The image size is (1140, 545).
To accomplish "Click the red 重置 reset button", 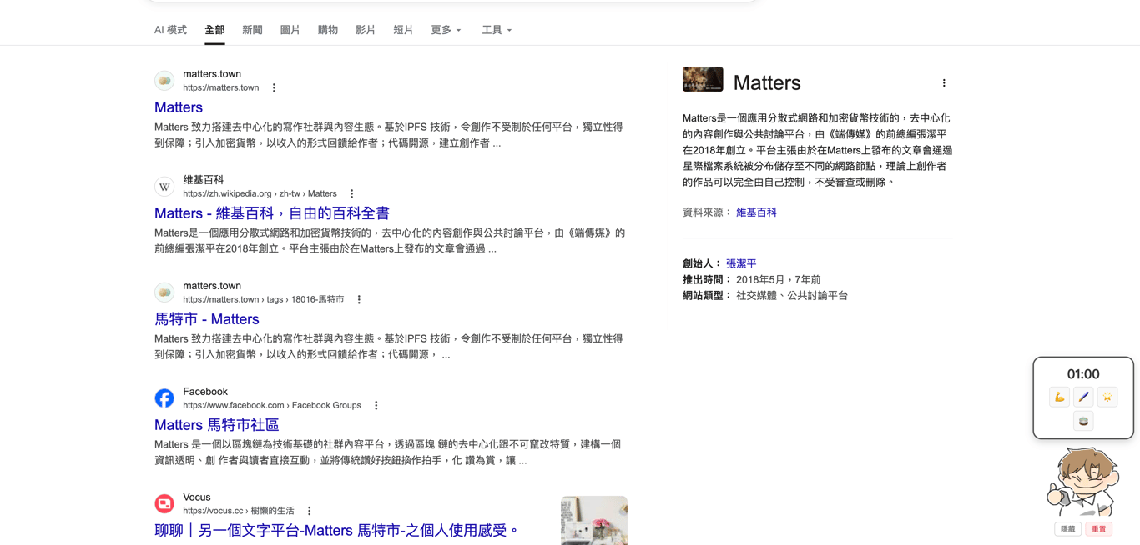I will [x=1098, y=529].
